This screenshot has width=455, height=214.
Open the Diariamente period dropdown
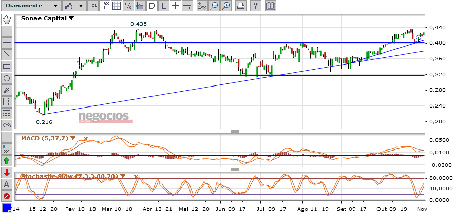click(x=31, y=6)
